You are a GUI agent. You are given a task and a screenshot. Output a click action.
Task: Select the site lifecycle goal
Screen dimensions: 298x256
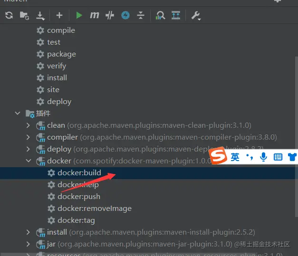53,90
